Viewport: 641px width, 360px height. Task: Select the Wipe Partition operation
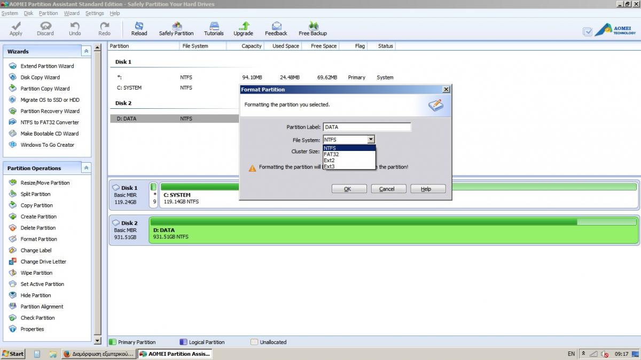pos(36,273)
